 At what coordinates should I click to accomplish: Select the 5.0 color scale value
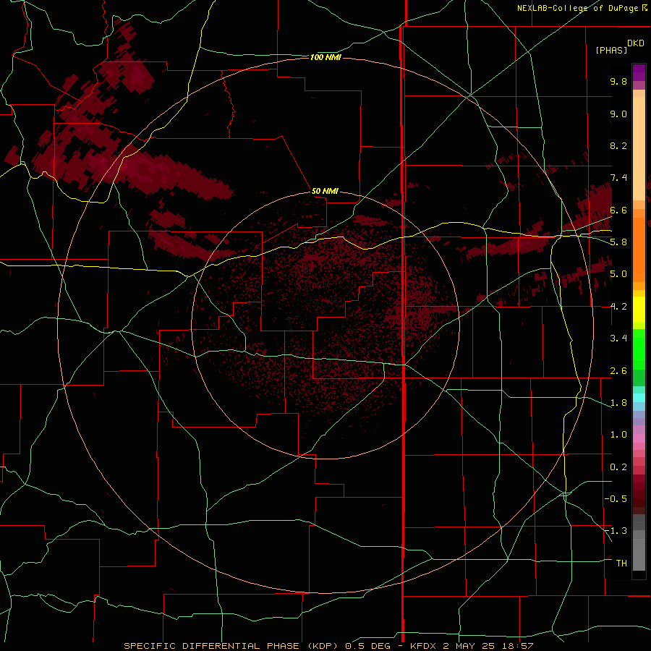coord(618,274)
